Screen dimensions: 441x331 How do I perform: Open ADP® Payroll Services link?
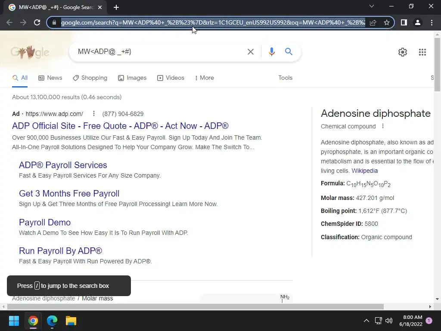[63, 165]
